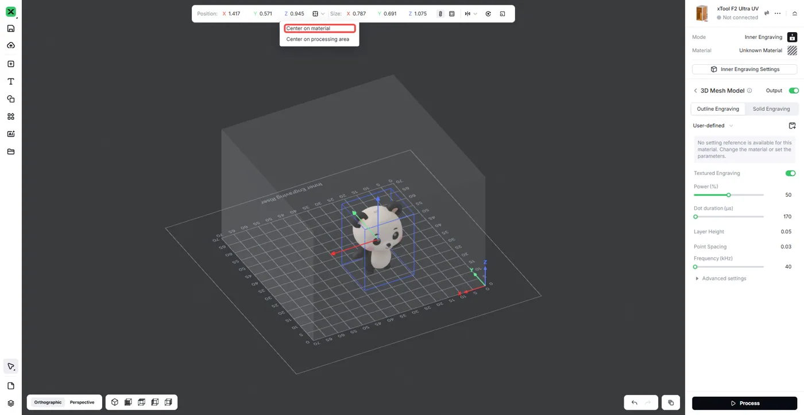This screenshot has height=415, width=804.
Task: Switch to the Solid Engraving tab
Action: [771, 109]
